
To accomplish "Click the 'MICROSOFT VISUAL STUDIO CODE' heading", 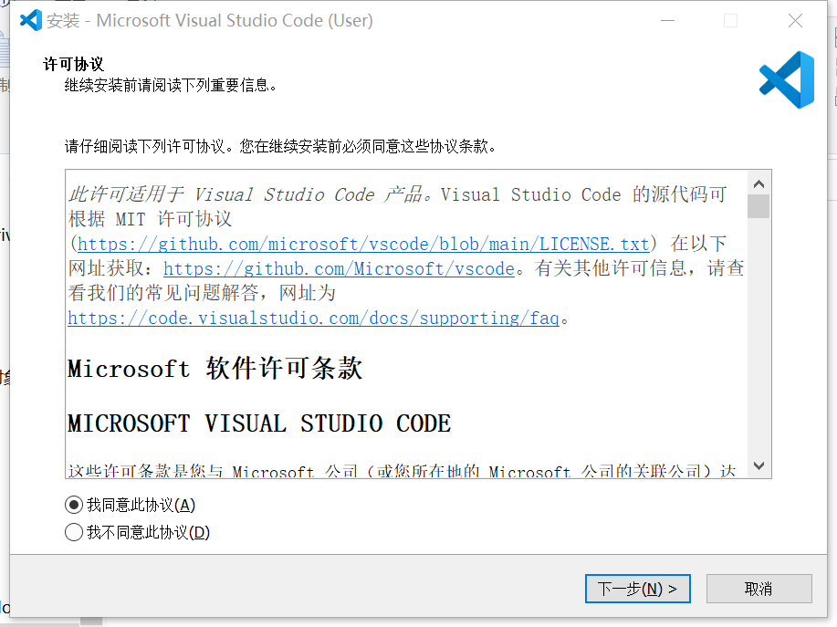I will pos(259,423).
